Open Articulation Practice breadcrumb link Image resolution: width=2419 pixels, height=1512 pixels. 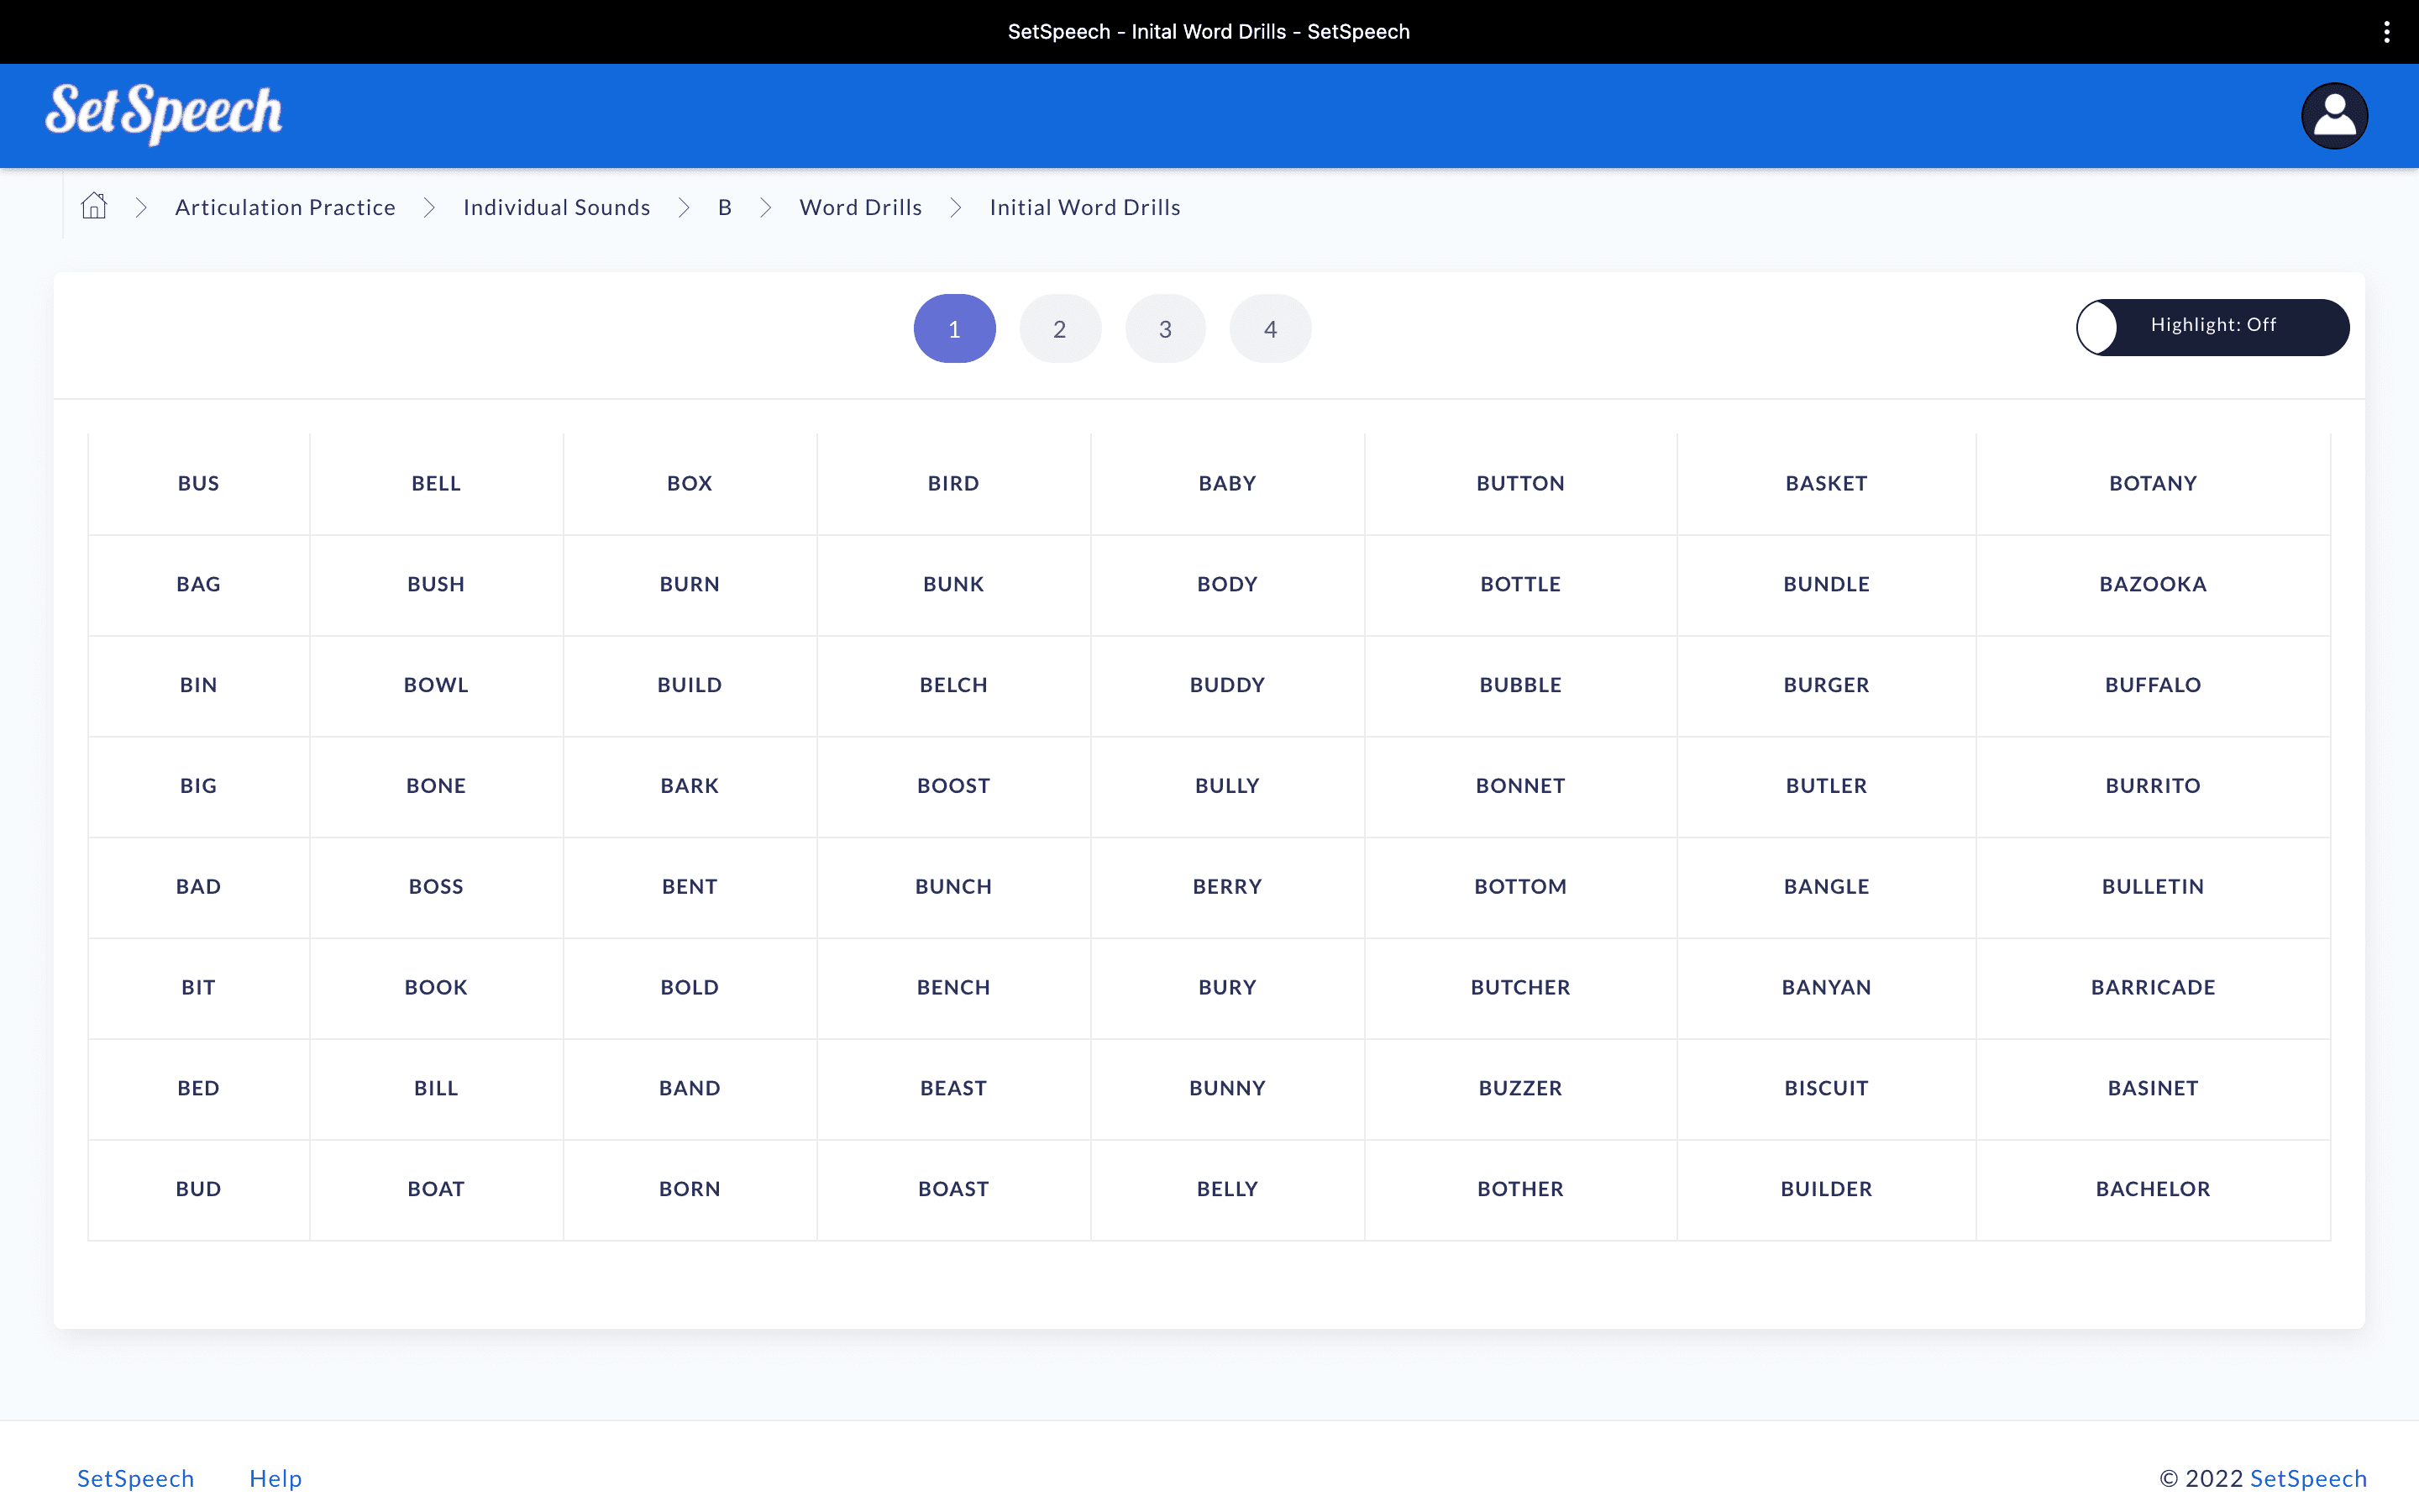point(285,207)
